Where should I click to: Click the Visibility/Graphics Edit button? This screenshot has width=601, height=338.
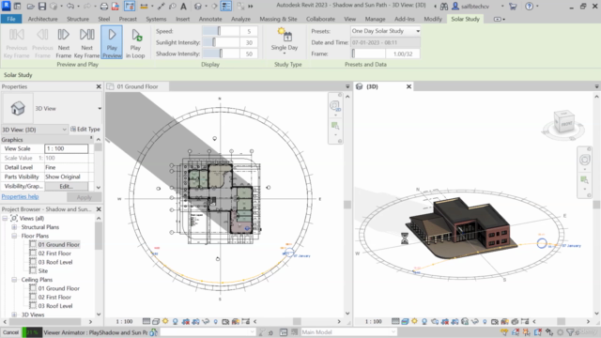click(66, 186)
